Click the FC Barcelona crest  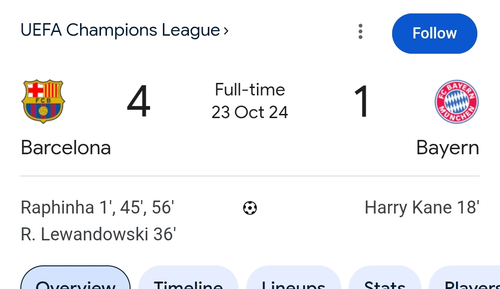[43, 101]
